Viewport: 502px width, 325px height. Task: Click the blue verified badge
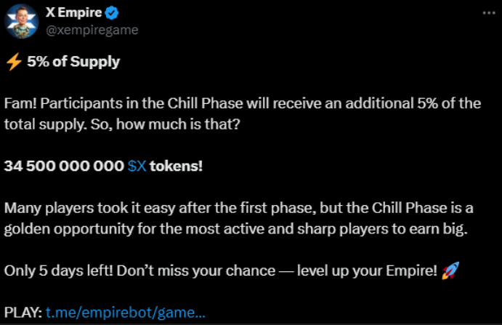pos(112,13)
